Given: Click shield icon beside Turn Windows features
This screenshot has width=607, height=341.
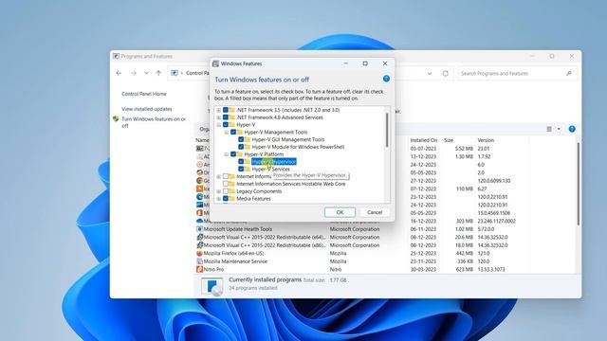Looking at the screenshot, I should (x=116, y=119).
